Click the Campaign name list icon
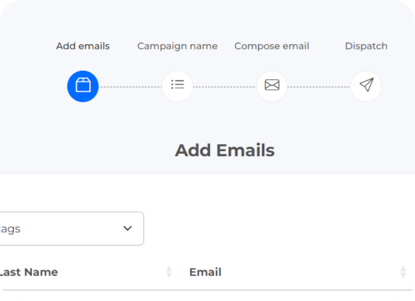Image resolution: width=415 pixels, height=301 pixels. tap(178, 86)
